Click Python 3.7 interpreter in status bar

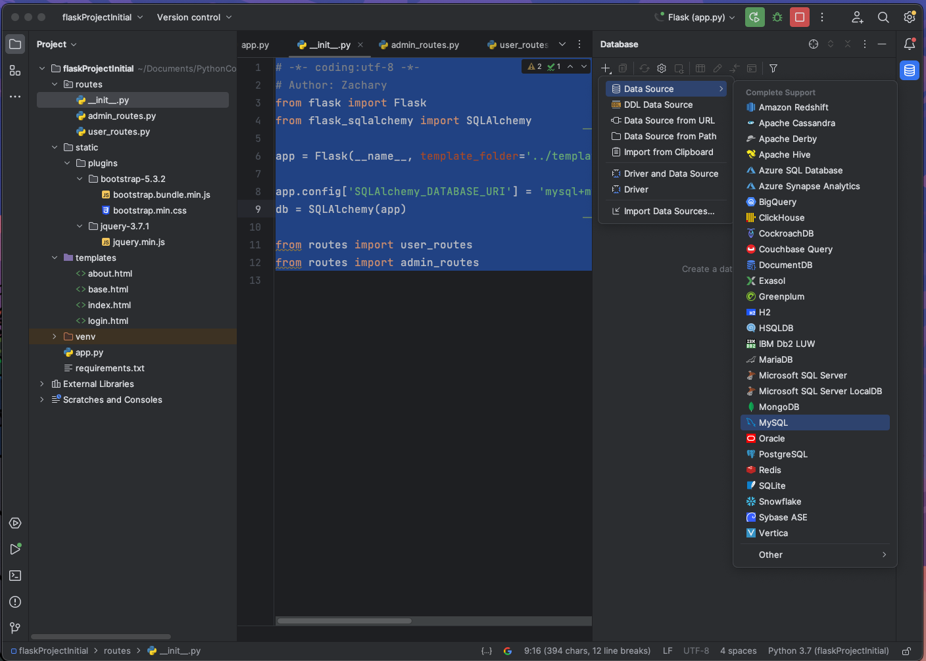click(828, 651)
